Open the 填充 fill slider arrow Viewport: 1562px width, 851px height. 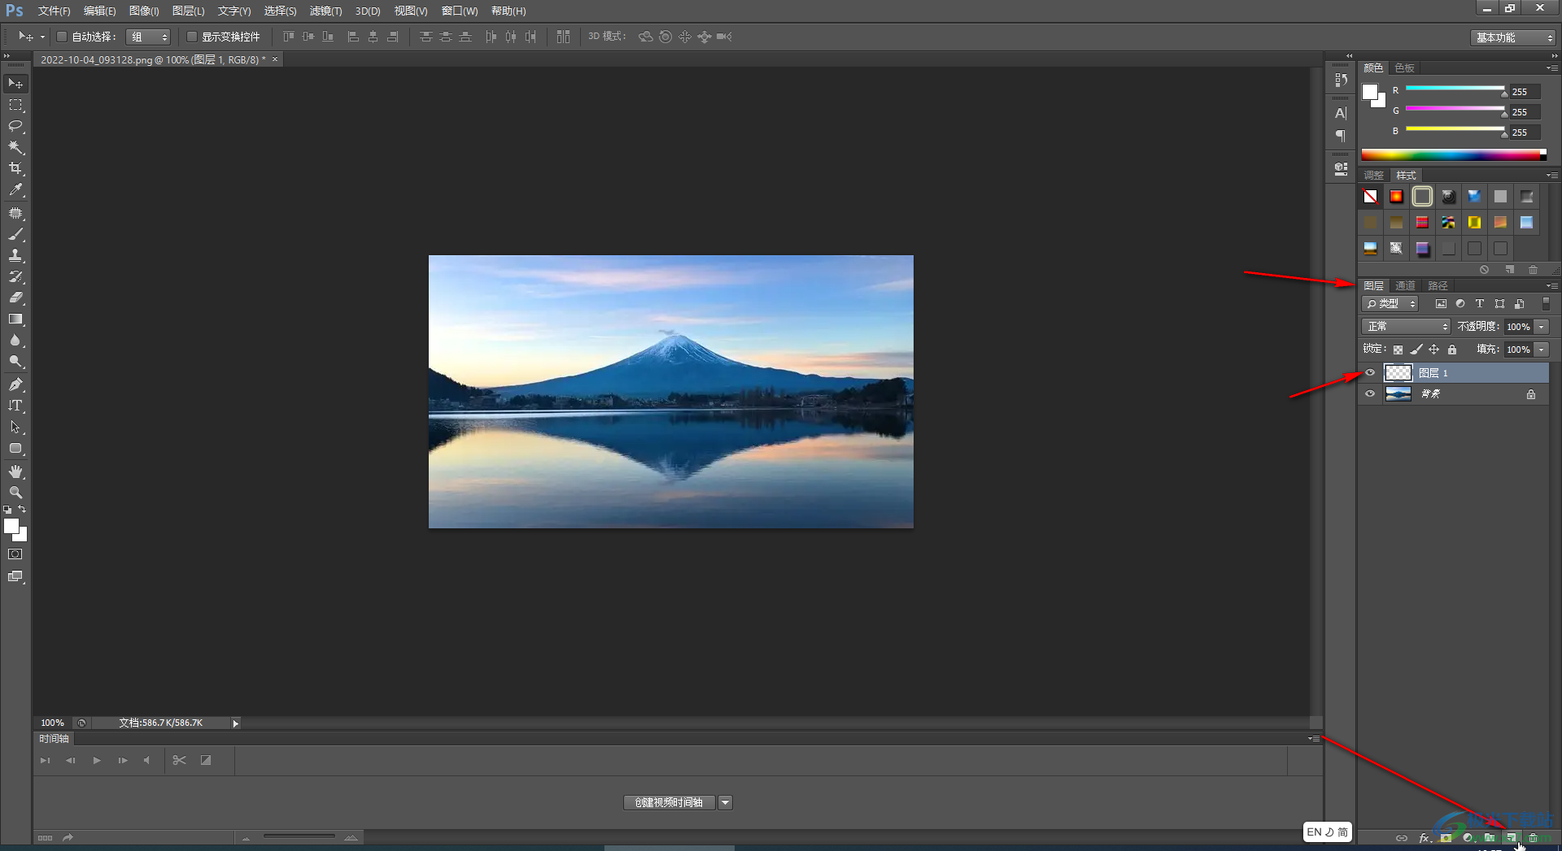coord(1542,350)
